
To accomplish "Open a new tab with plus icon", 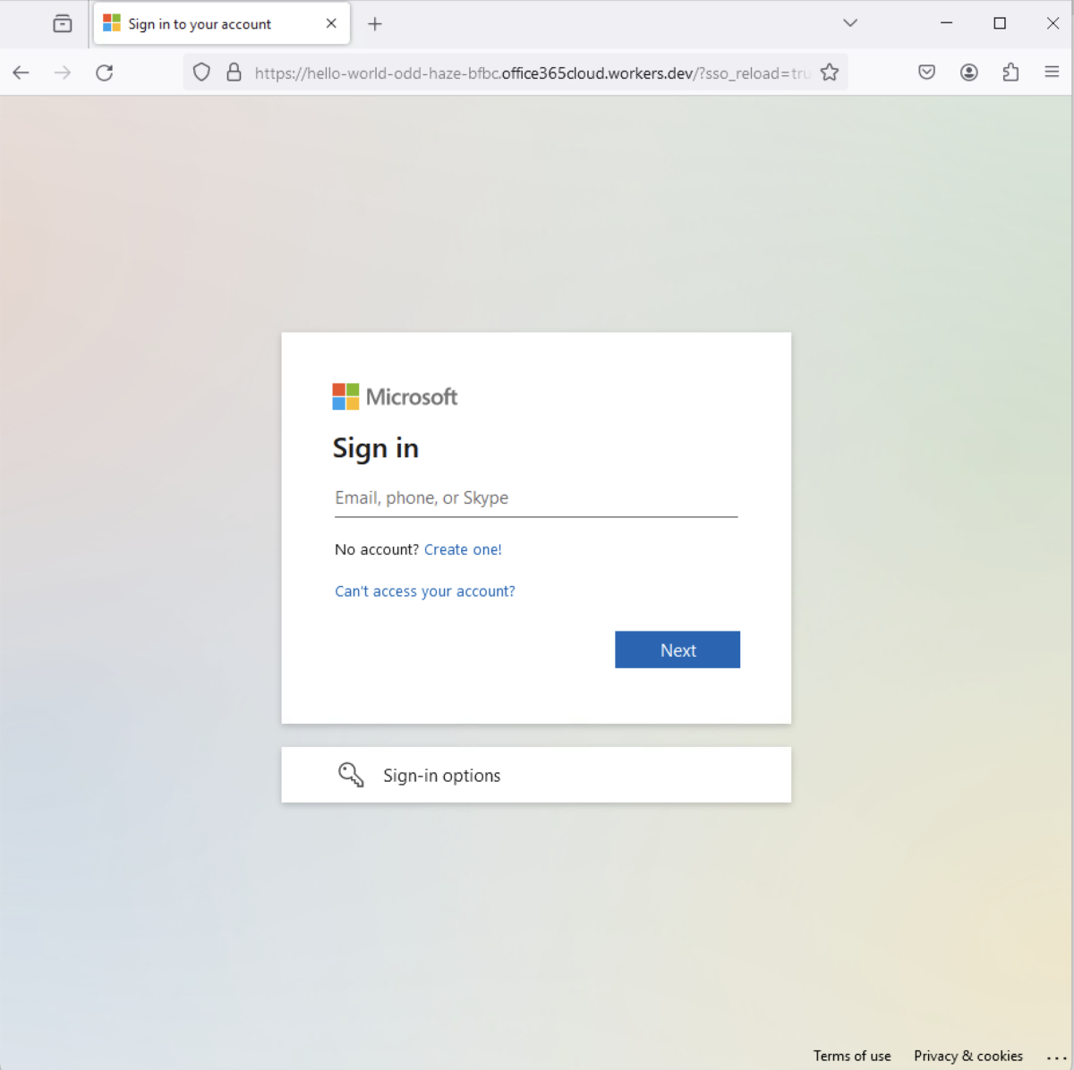I will (375, 24).
